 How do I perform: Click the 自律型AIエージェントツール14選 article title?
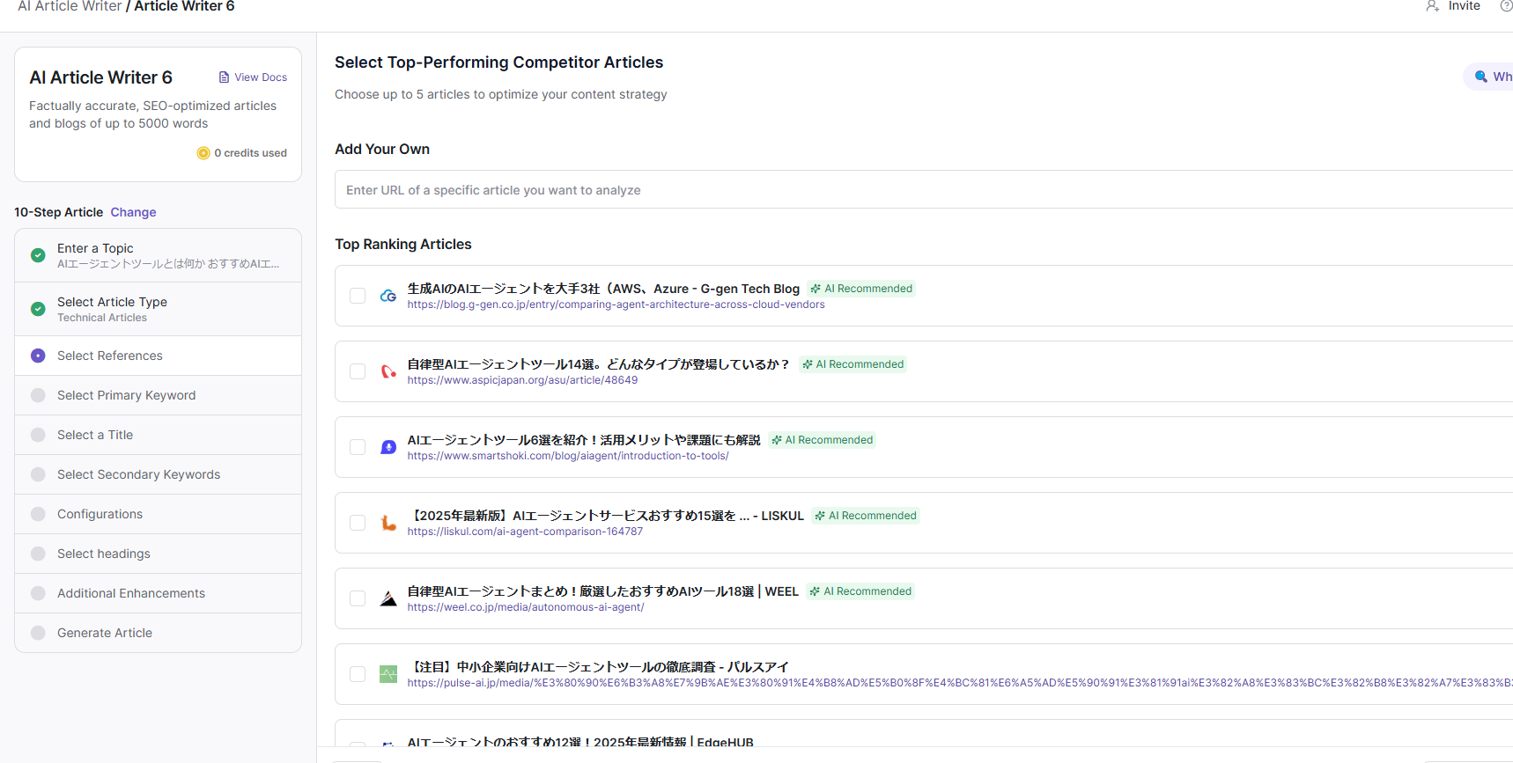[x=598, y=364]
